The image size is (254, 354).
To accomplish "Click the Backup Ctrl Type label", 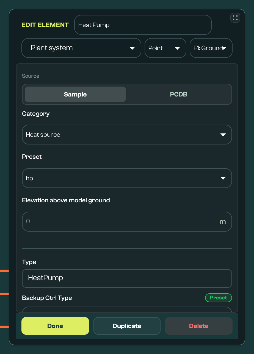I will coord(47,298).
